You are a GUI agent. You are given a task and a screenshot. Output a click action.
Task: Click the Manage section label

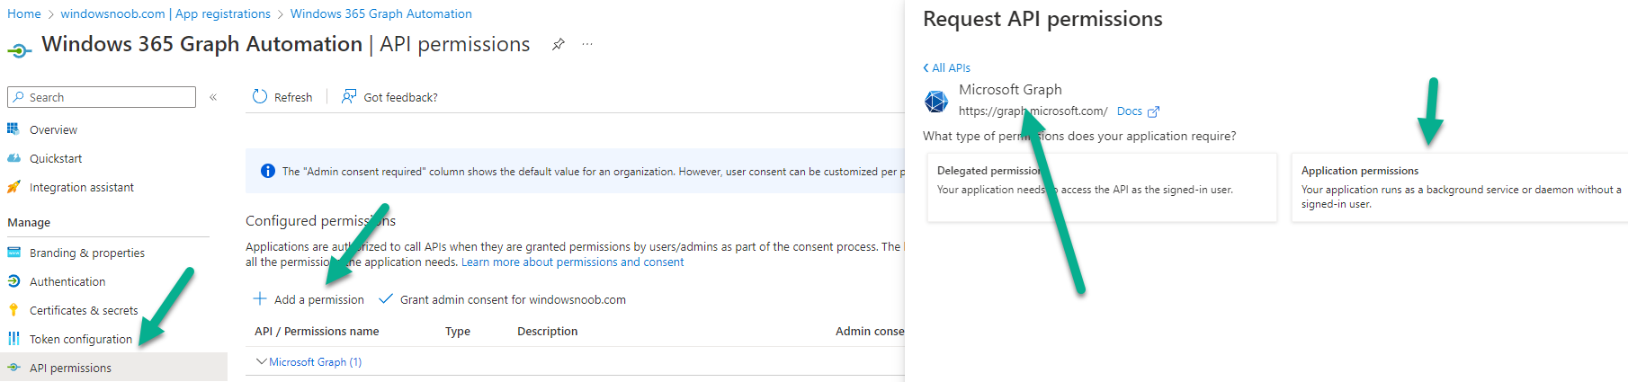(29, 222)
